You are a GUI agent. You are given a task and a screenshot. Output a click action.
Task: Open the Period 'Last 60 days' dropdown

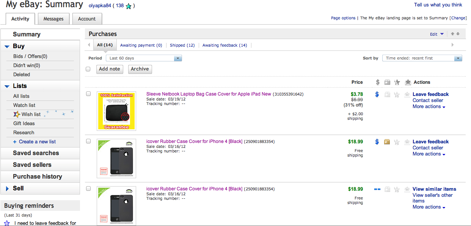pyautogui.click(x=144, y=58)
